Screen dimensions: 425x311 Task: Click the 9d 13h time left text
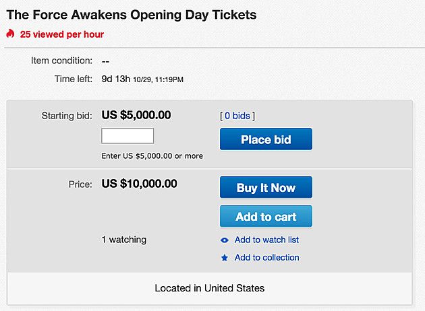coord(115,79)
